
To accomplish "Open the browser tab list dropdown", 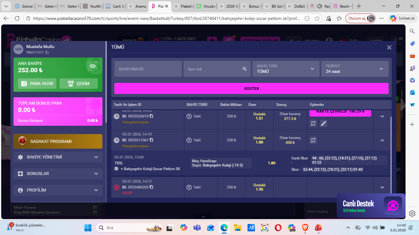I will (7, 6).
